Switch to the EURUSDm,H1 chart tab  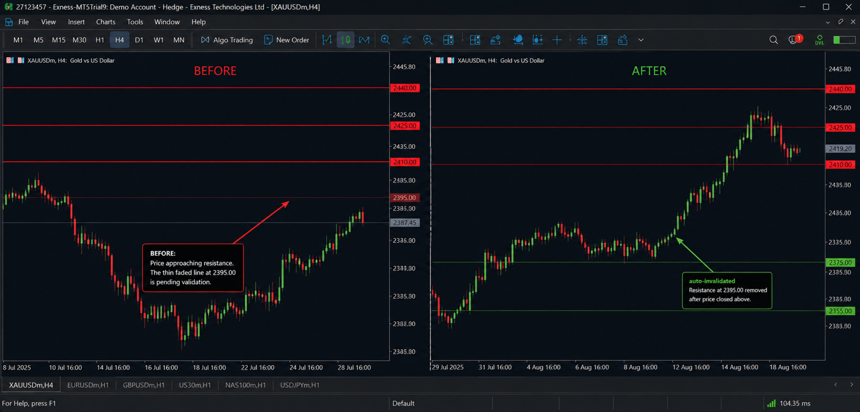click(x=88, y=385)
